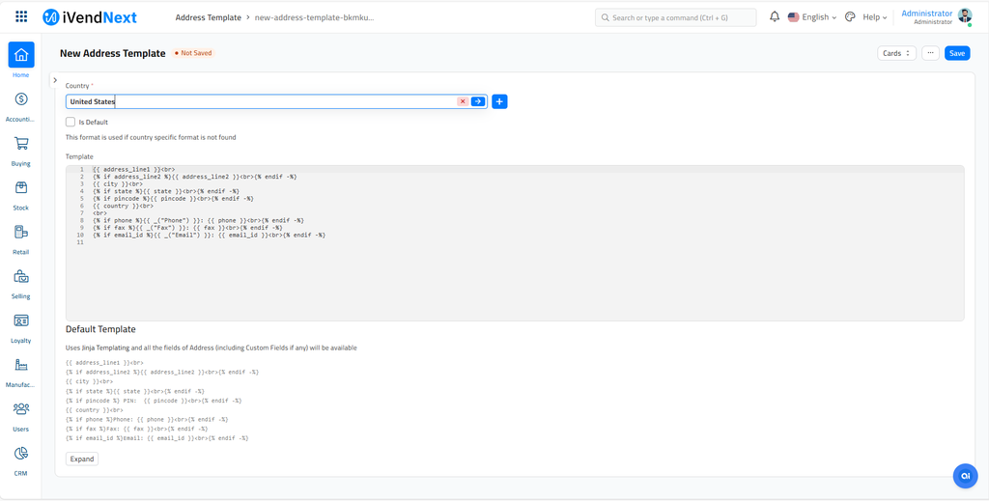Click into the Country input field
This screenshot has height=501, width=989.
pyautogui.click(x=276, y=101)
